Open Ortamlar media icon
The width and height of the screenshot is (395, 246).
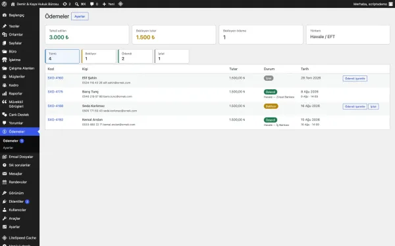pyautogui.click(x=5, y=35)
